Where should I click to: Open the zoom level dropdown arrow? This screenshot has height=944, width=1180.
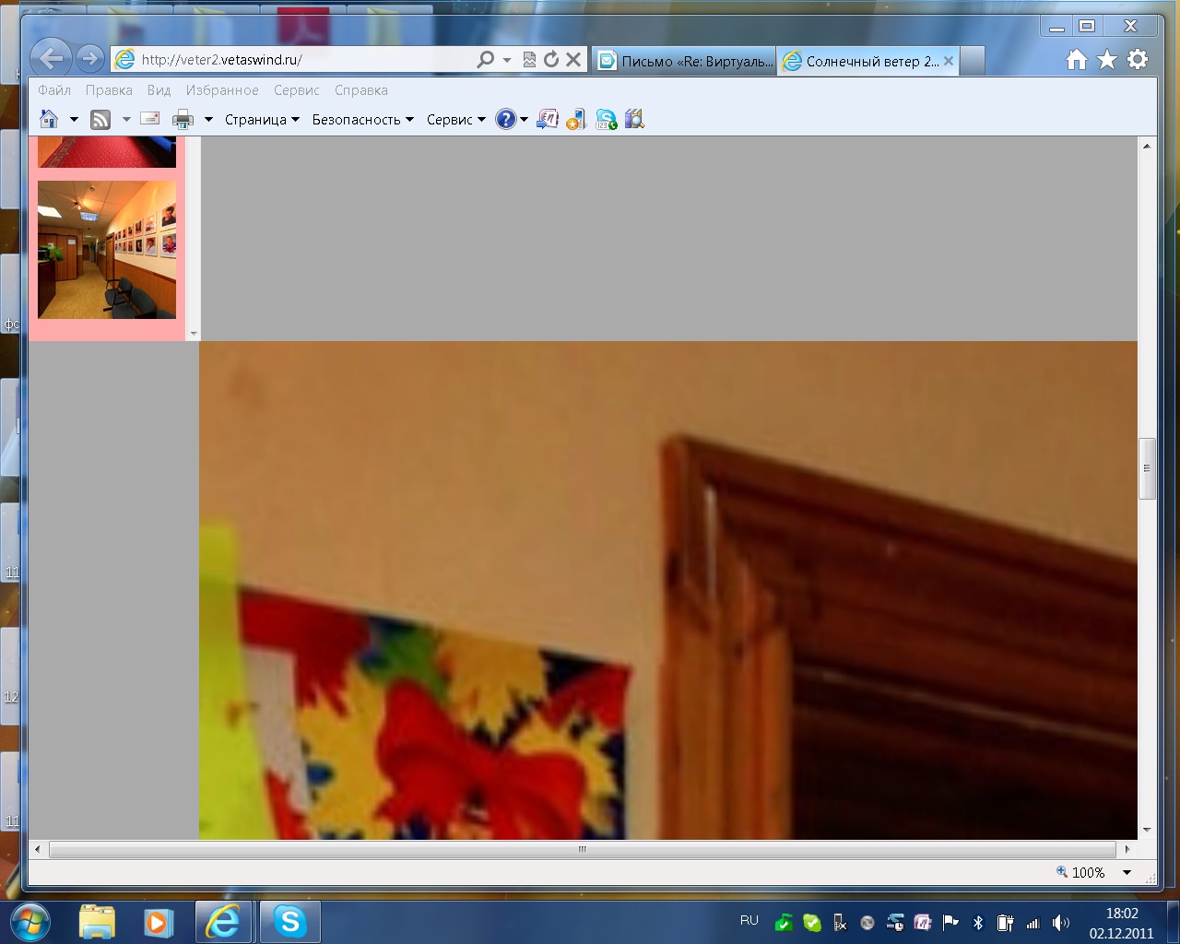click(1127, 872)
